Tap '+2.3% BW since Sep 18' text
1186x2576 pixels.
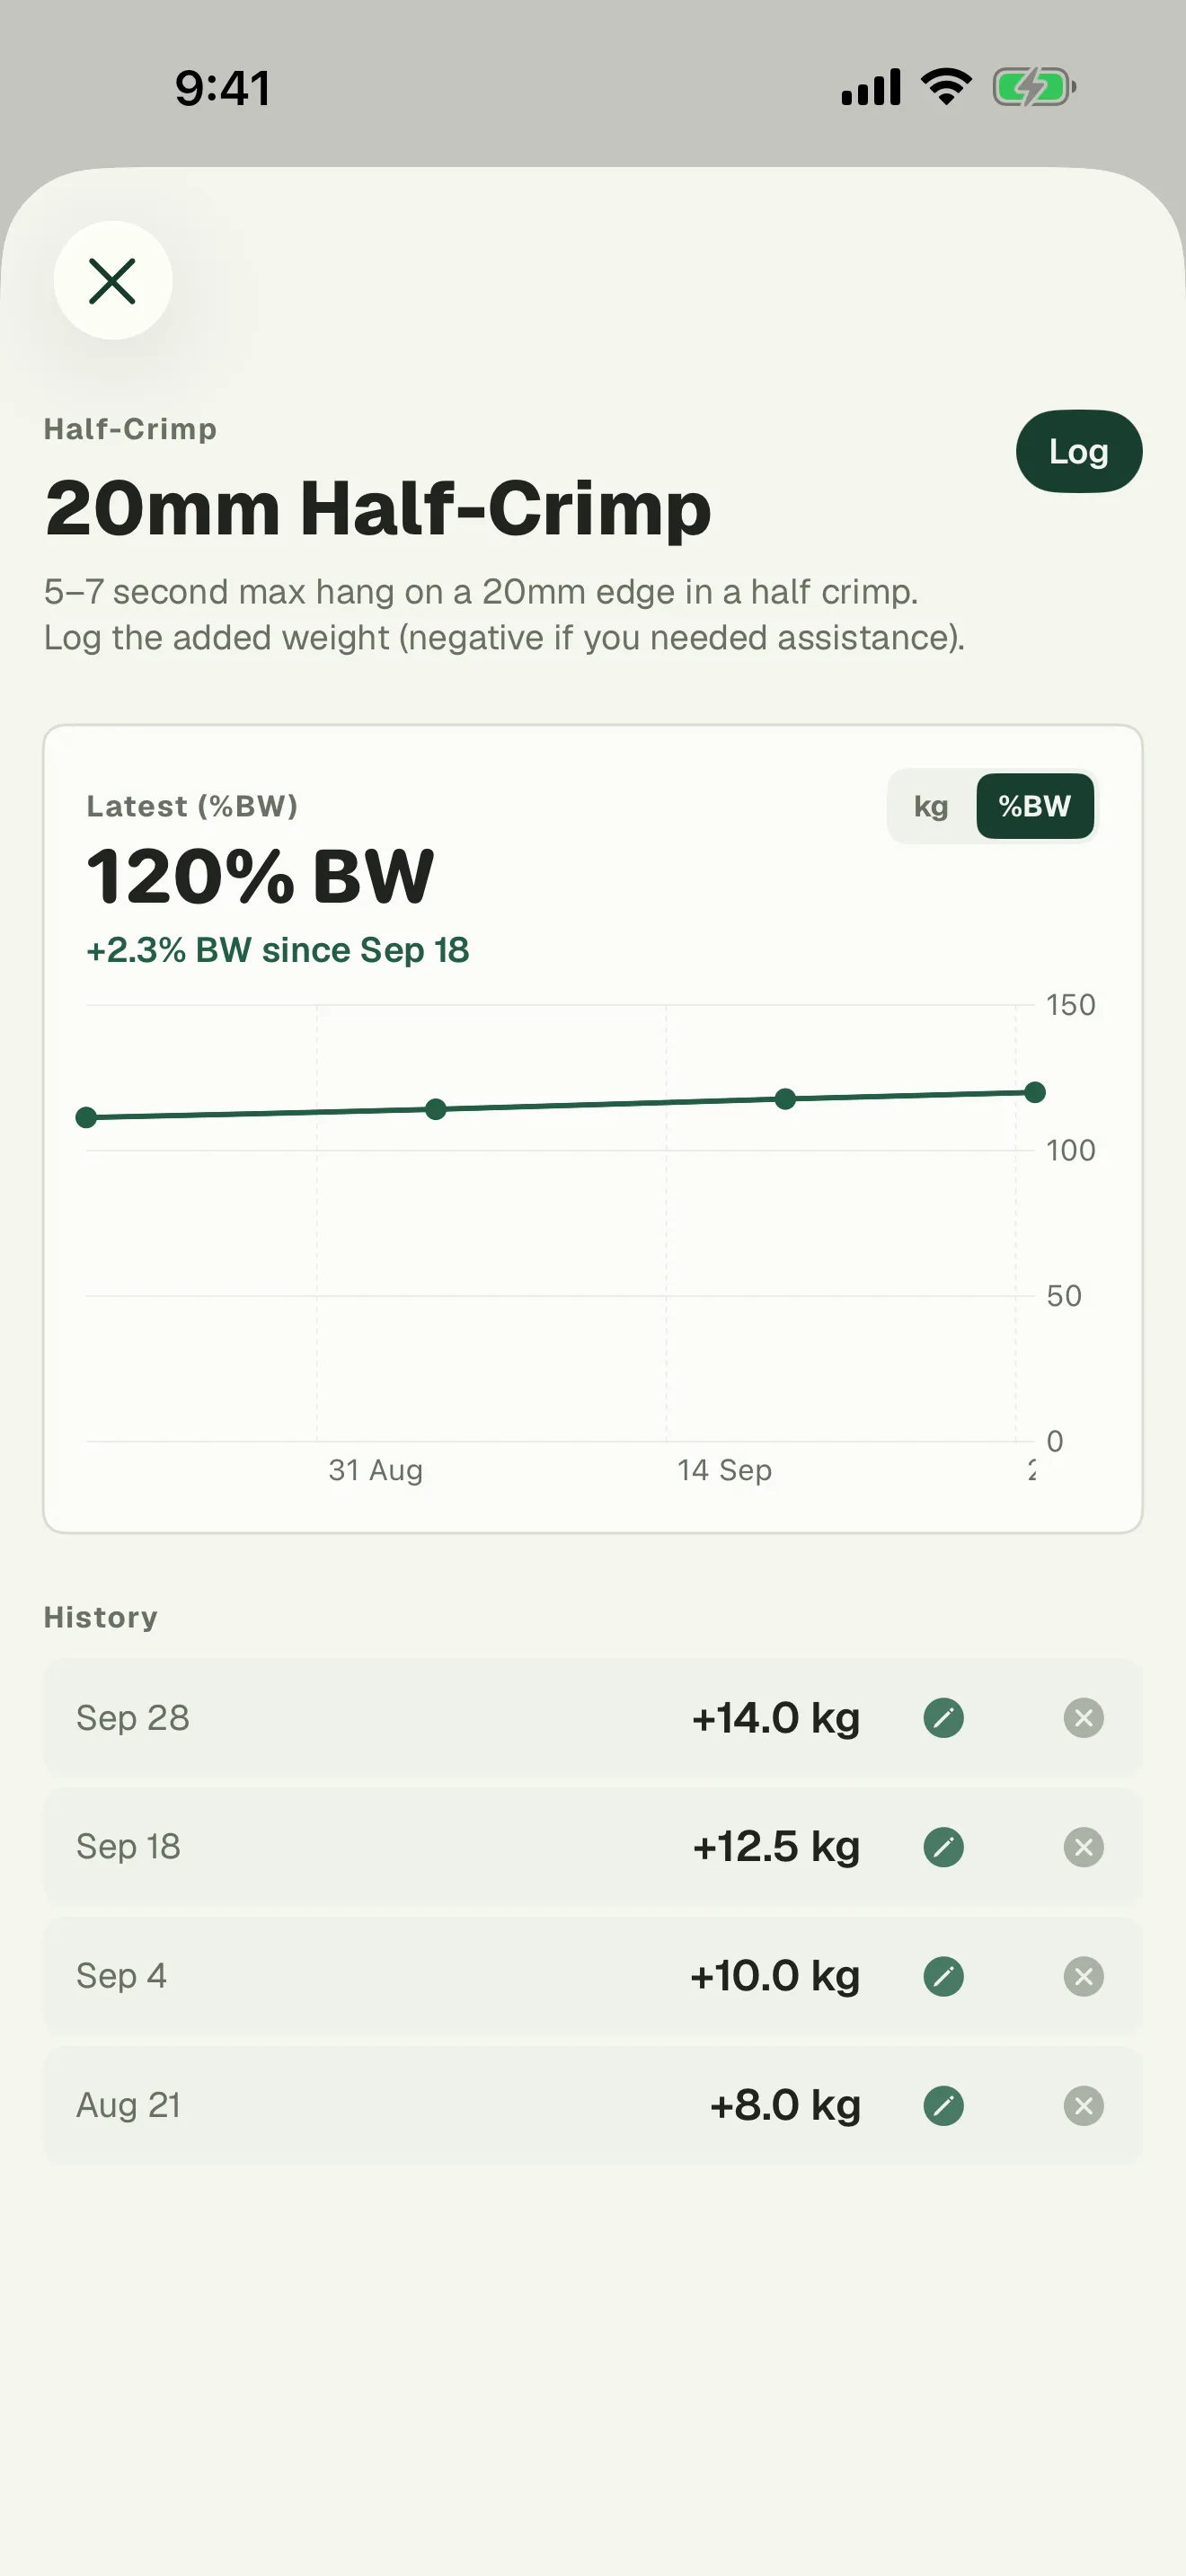coord(277,950)
